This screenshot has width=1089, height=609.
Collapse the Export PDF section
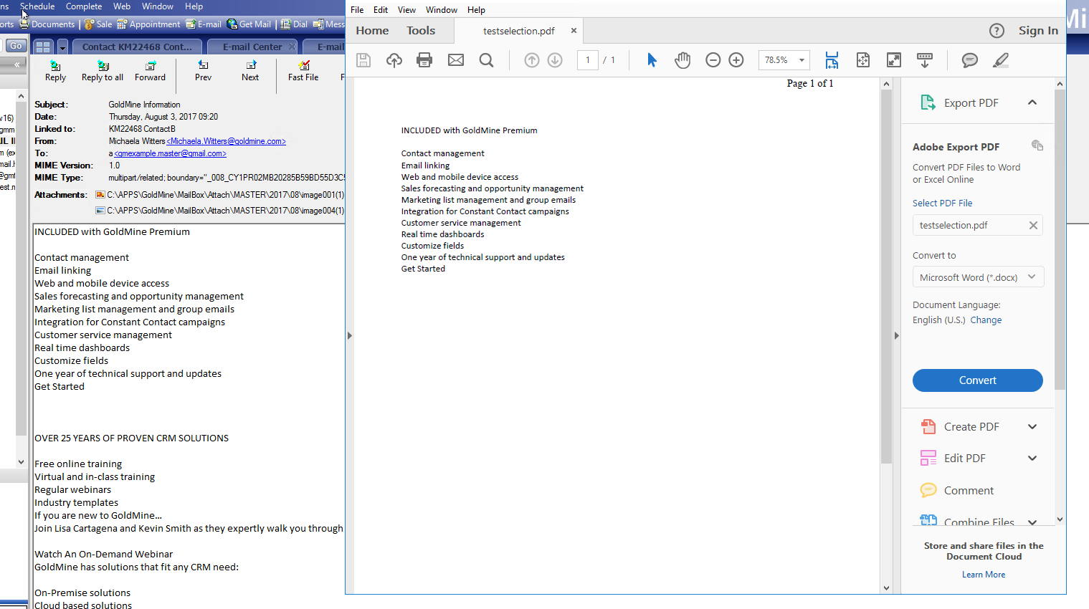(1032, 102)
